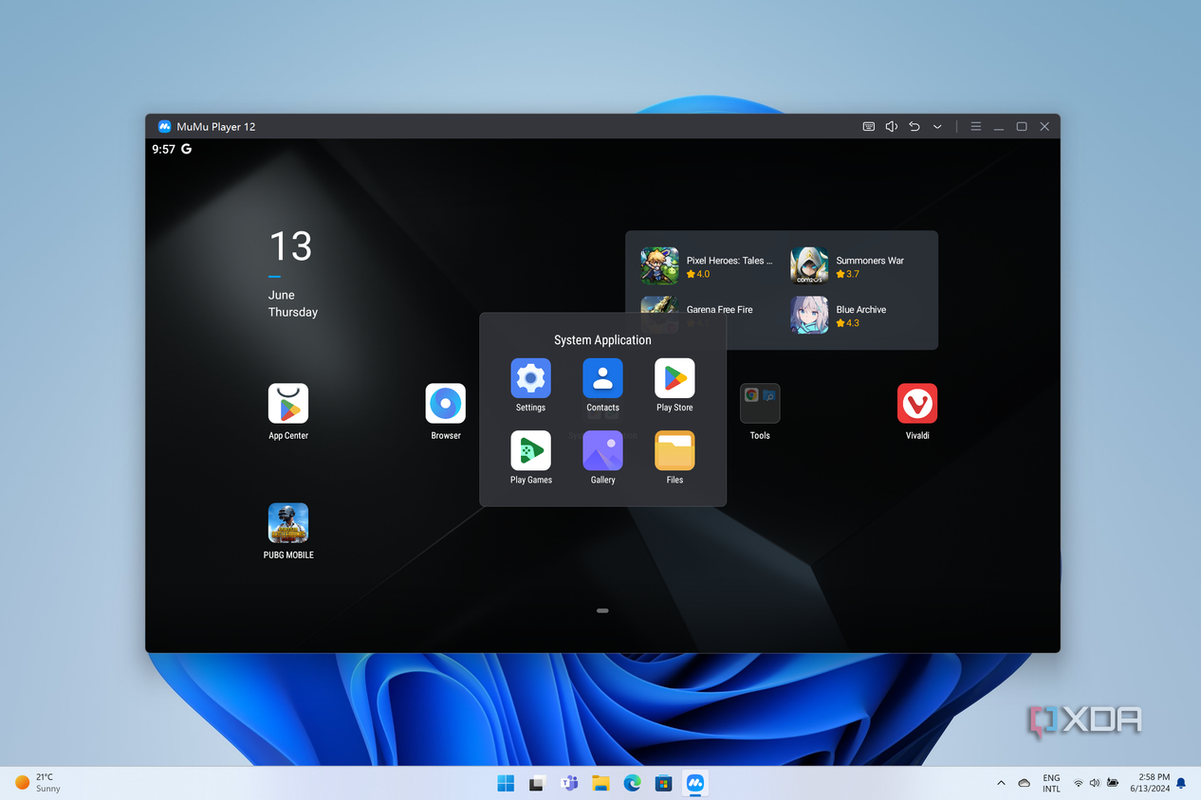Launch App Center on the home screen
Viewport: 1201px width, 800px height.
point(288,404)
